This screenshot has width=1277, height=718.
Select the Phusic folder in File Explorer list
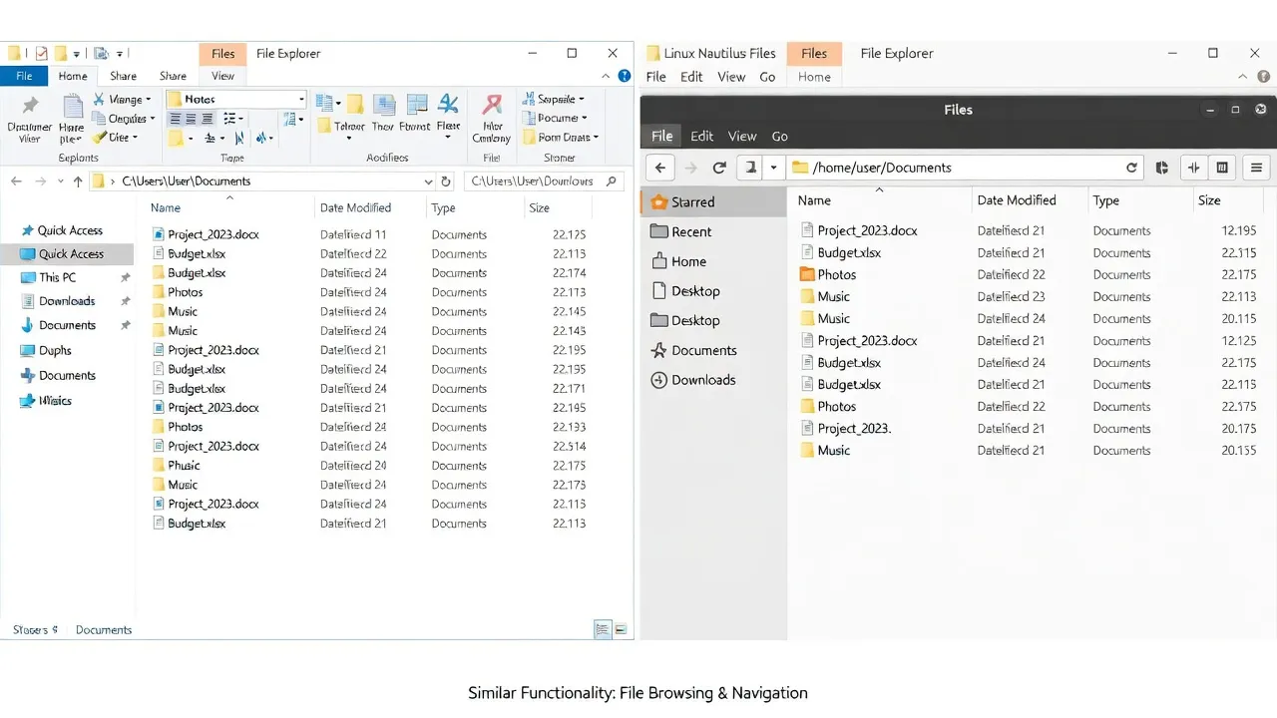click(x=184, y=466)
